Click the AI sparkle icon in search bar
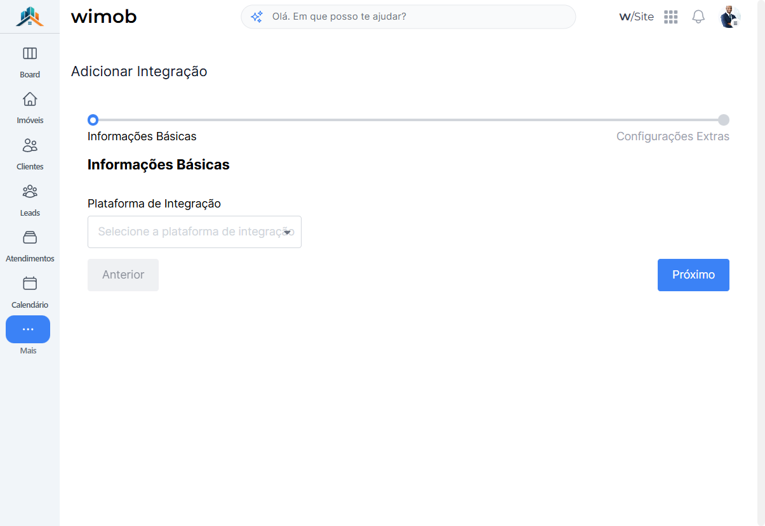The image size is (765, 526). coord(256,17)
